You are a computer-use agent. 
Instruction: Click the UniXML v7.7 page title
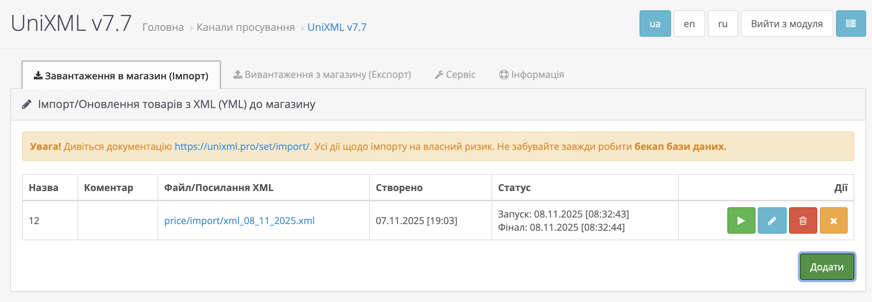coord(71,23)
